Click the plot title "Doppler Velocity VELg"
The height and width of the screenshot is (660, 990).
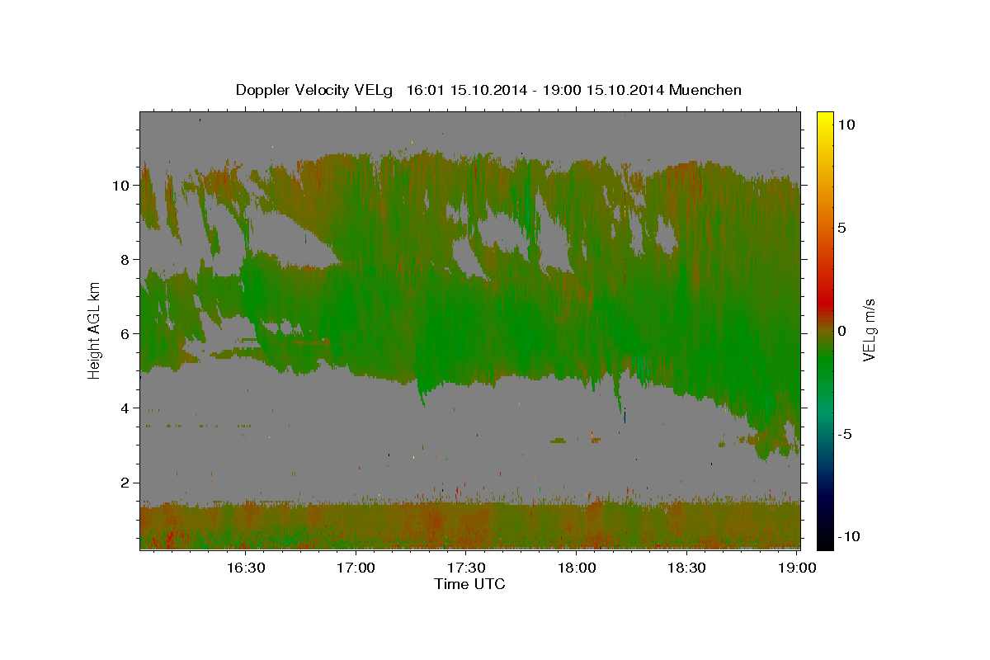pyautogui.click(x=316, y=90)
